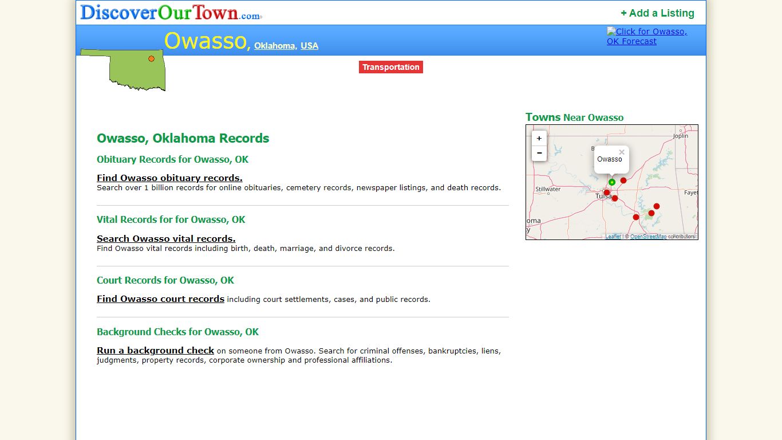Viewport: 782px width, 440px height.
Task: Click Owasso, Oklahoma Records heading
Action: click(x=183, y=138)
